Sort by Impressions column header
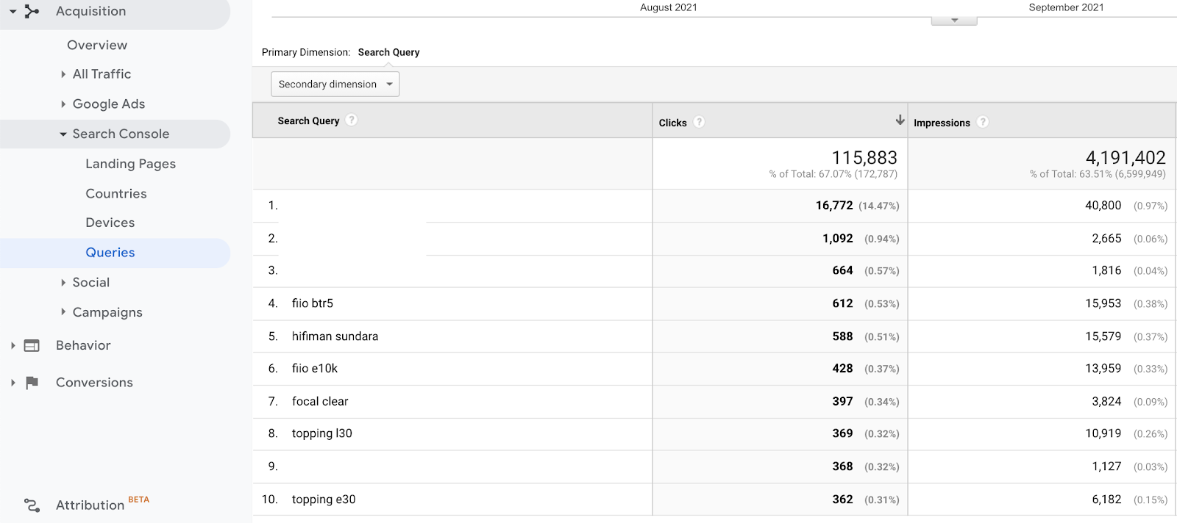This screenshot has height=523, width=1177. coord(942,123)
